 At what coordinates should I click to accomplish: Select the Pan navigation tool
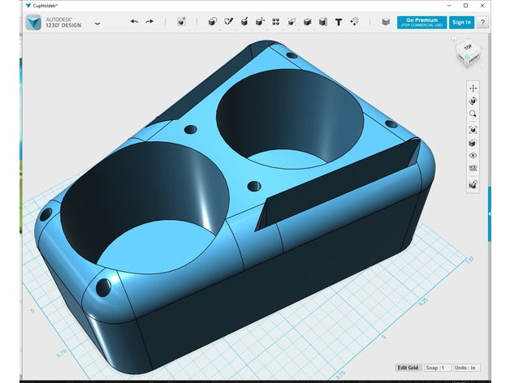[x=473, y=88]
